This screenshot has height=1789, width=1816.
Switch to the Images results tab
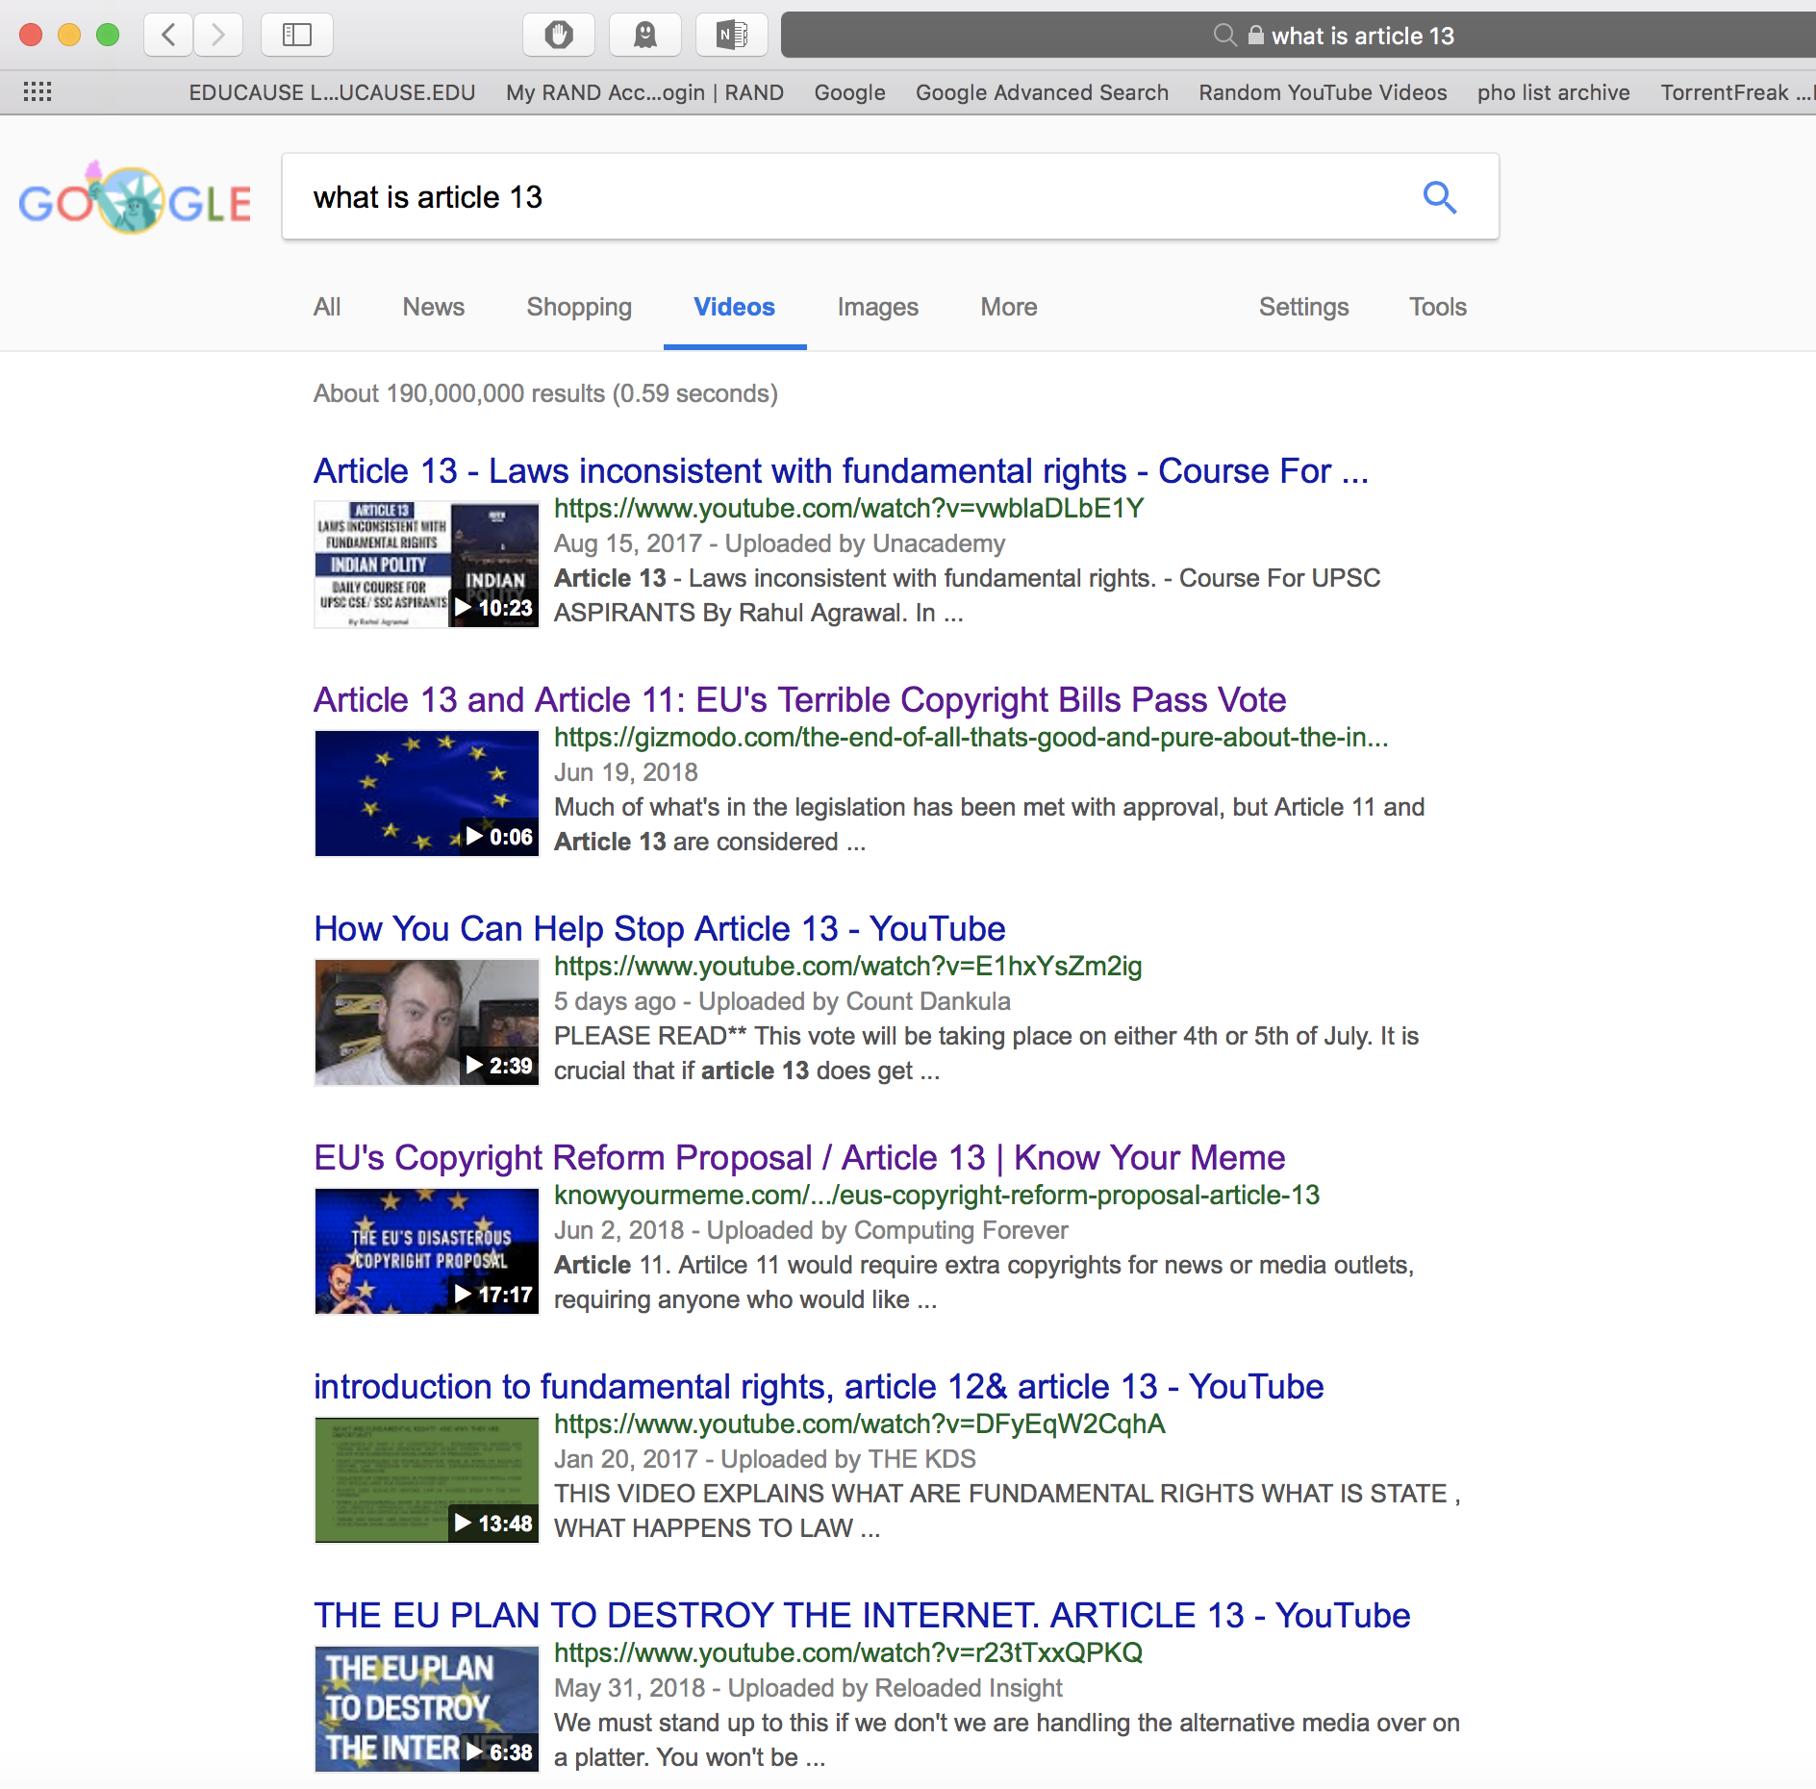877,307
